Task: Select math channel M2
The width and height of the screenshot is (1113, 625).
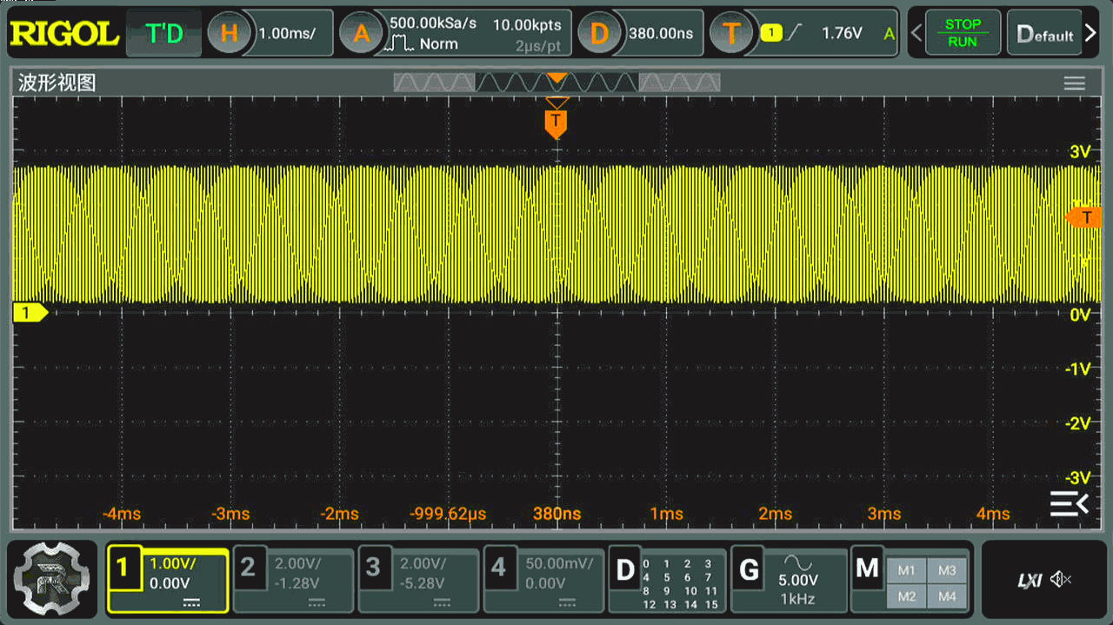Action: pyautogui.click(x=907, y=596)
